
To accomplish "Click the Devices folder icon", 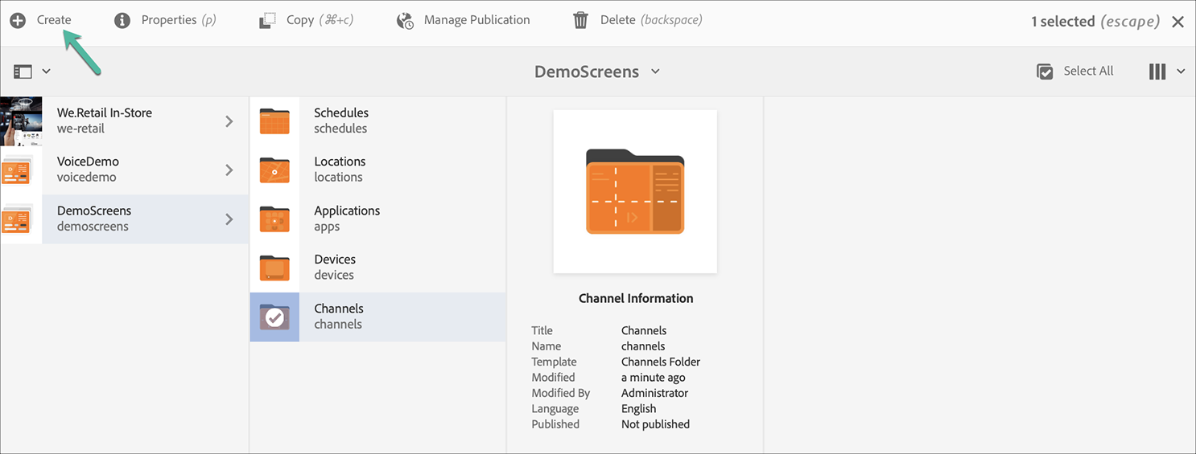I will [x=274, y=268].
